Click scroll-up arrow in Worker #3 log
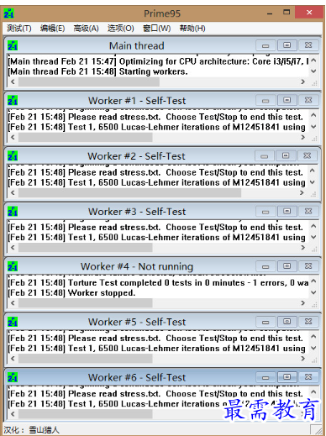The image size is (326, 436). (313, 226)
